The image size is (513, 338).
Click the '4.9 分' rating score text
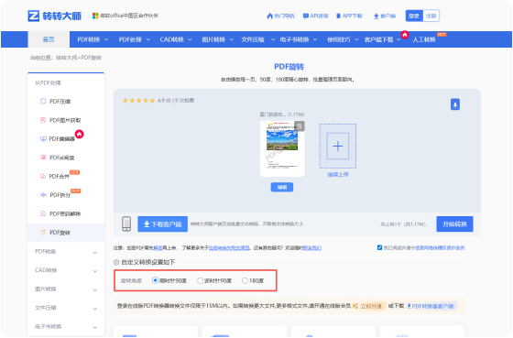pyautogui.click(x=164, y=101)
